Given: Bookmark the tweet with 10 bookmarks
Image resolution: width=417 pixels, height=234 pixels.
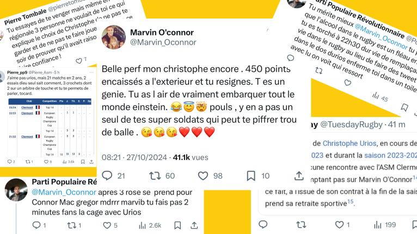Looking at the screenshot, I should pyautogui.click(x=251, y=175).
